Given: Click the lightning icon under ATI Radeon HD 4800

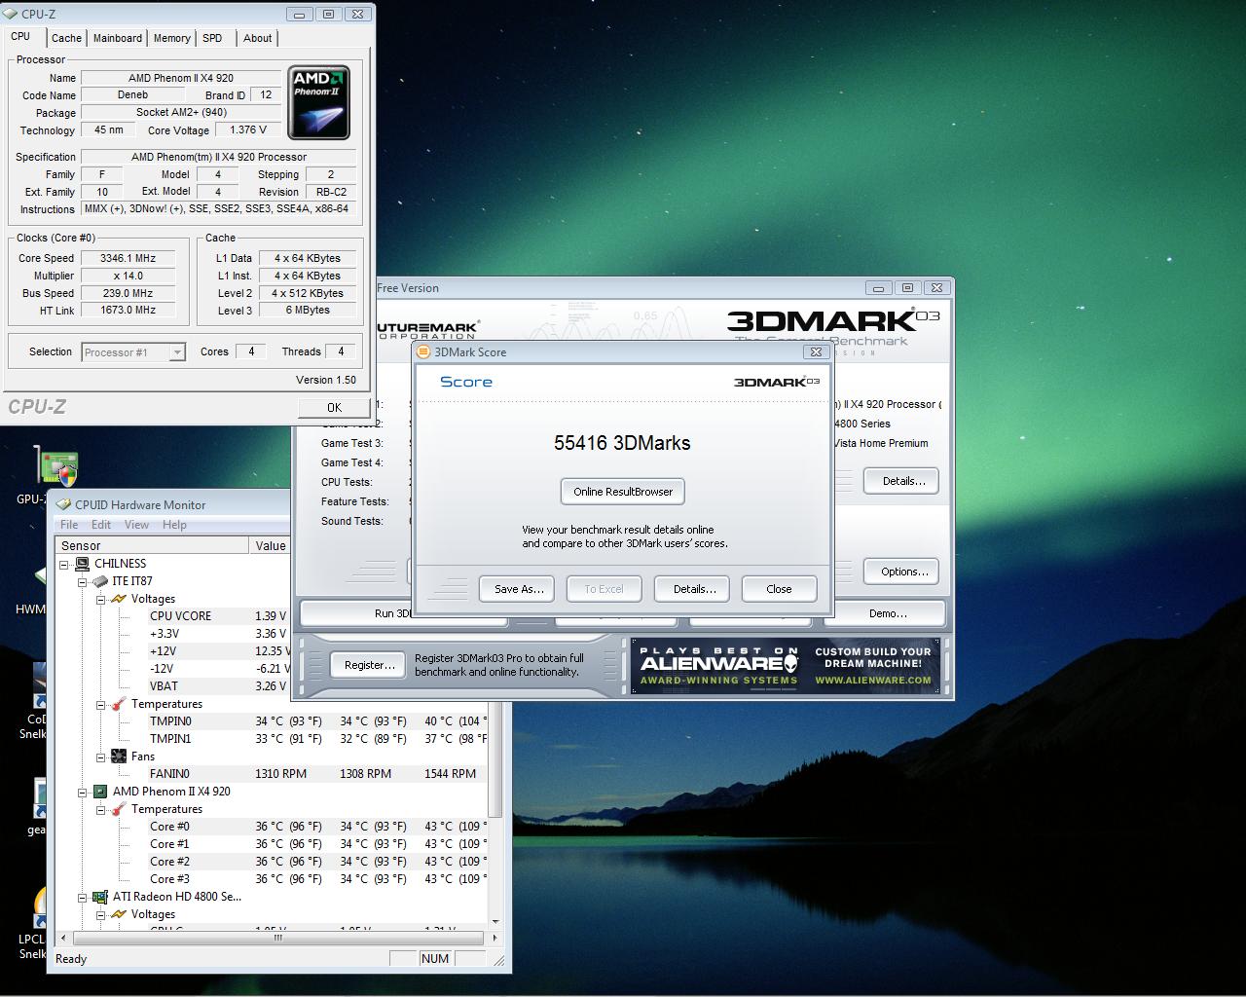Looking at the screenshot, I should click(119, 914).
